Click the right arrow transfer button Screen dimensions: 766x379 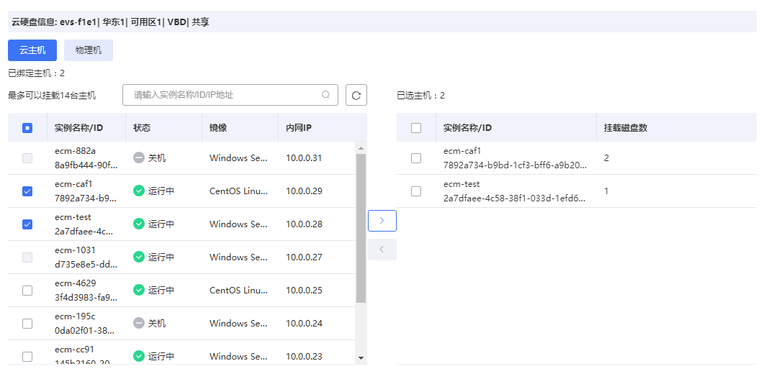(382, 221)
